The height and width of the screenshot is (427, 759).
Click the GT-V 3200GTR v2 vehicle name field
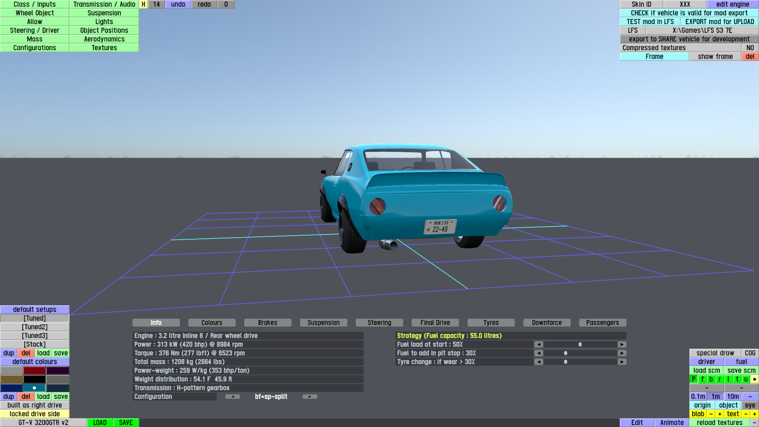coord(43,423)
